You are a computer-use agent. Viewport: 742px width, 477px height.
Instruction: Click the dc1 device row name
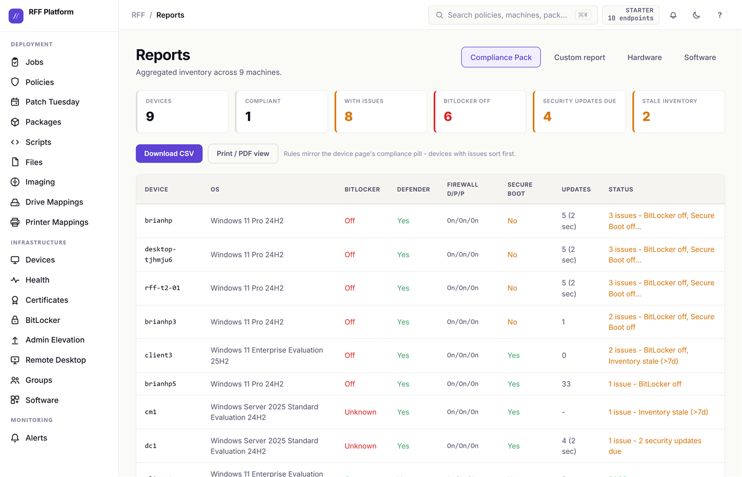[151, 446]
